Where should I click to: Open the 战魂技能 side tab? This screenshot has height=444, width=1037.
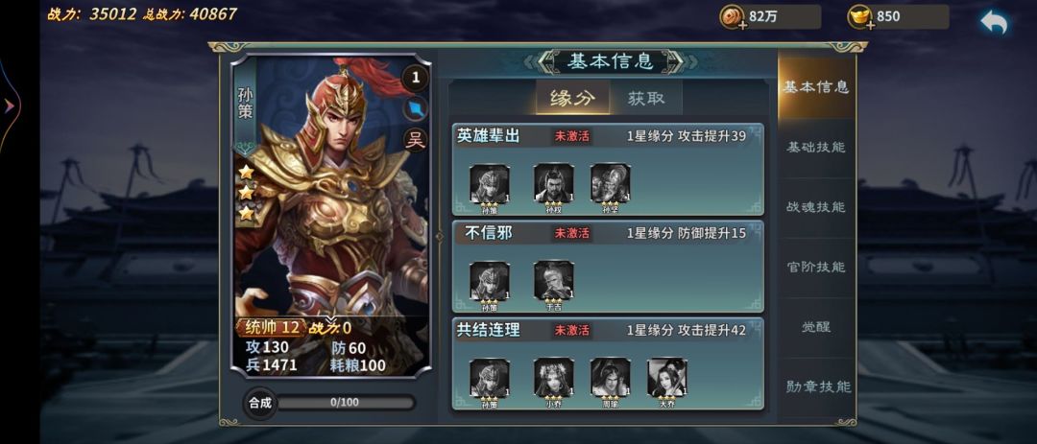coord(816,207)
